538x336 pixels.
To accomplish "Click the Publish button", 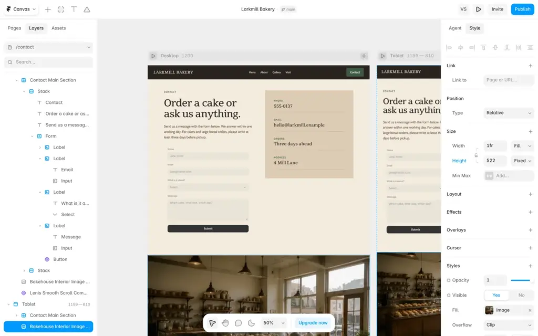I will [x=522, y=9].
